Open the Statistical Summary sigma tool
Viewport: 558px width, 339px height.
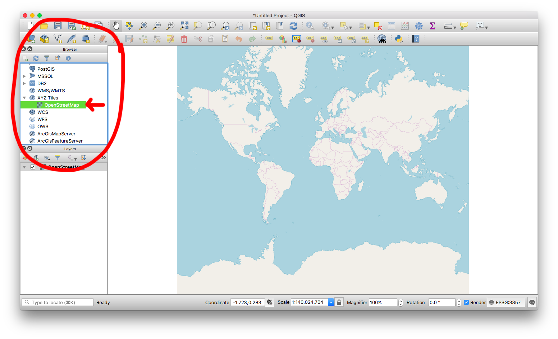tap(433, 25)
